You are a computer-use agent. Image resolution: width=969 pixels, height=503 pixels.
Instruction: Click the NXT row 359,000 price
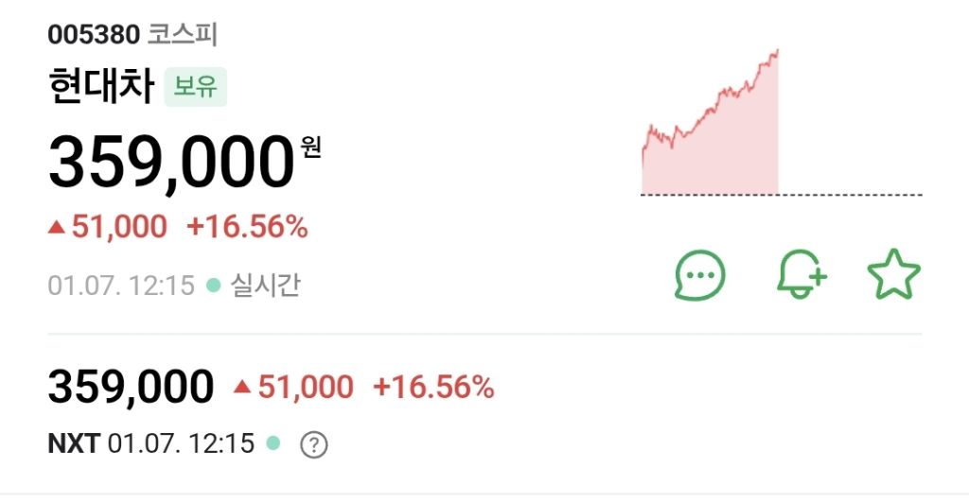[x=131, y=387]
